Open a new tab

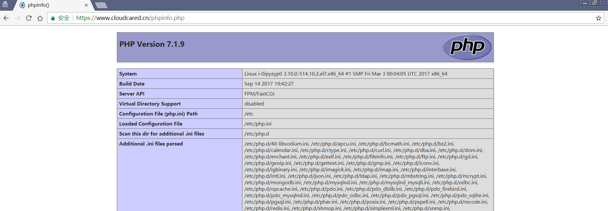click(x=101, y=5)
